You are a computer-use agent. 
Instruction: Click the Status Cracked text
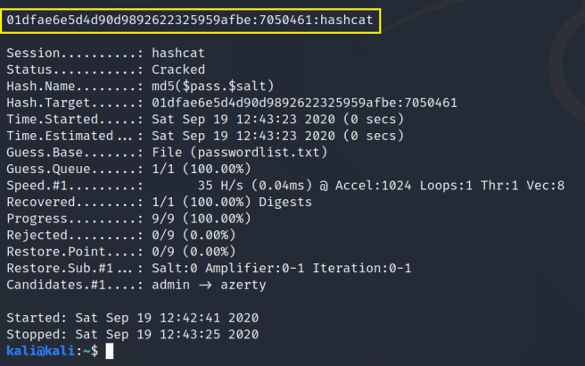pos(178,69)
